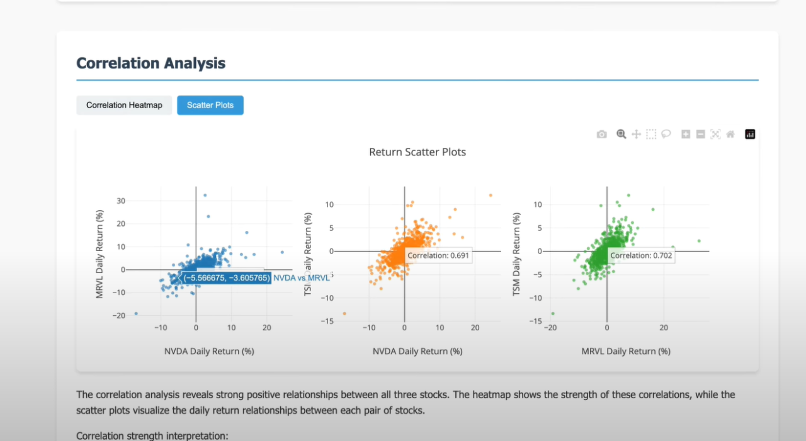The image size is (806, 441).
Task: Click the Autoscale icon
Action: pos(715,134)
